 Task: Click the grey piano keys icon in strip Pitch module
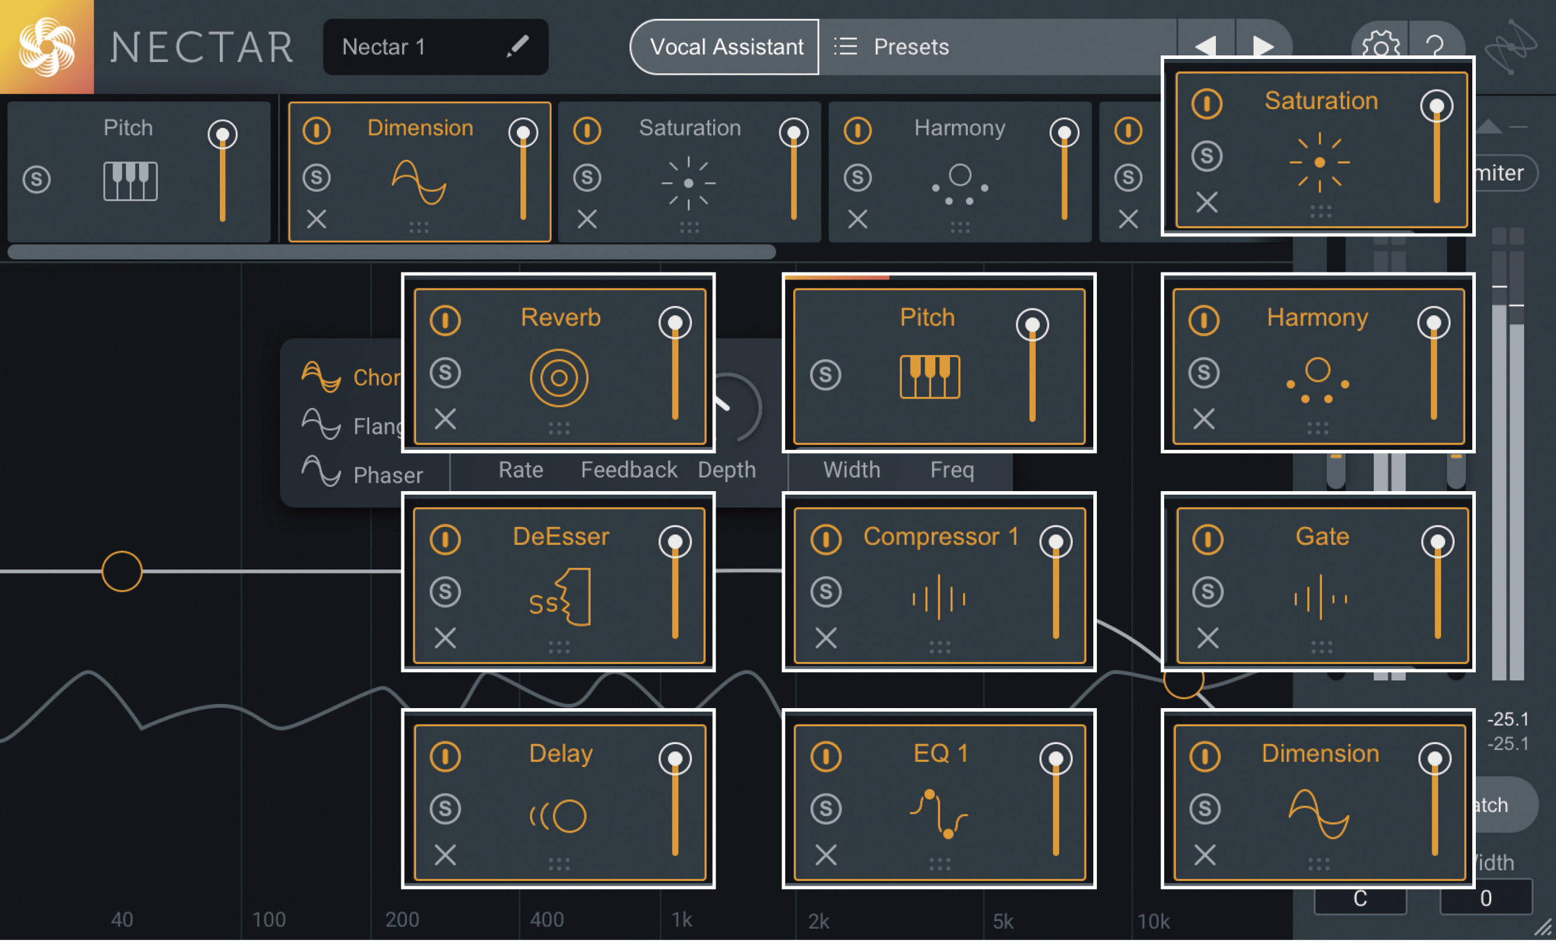tap(130, 182)
